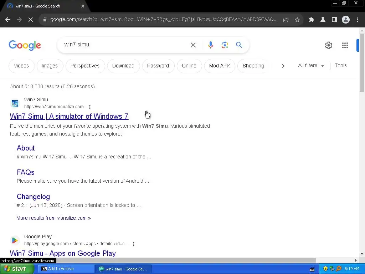Open 'Win7 Simu | A simulator of Windows 7'

(69, 116)
